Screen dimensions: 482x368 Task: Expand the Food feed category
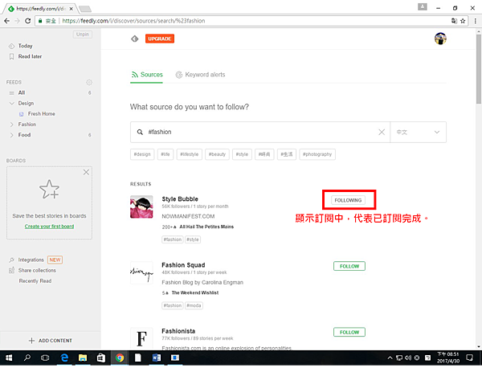tap(12, 135)
